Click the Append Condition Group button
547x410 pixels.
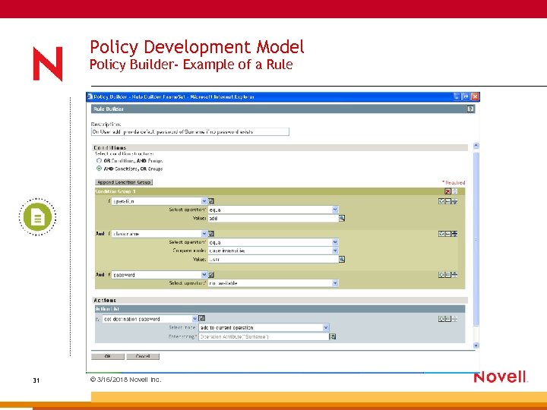[124, 182]
